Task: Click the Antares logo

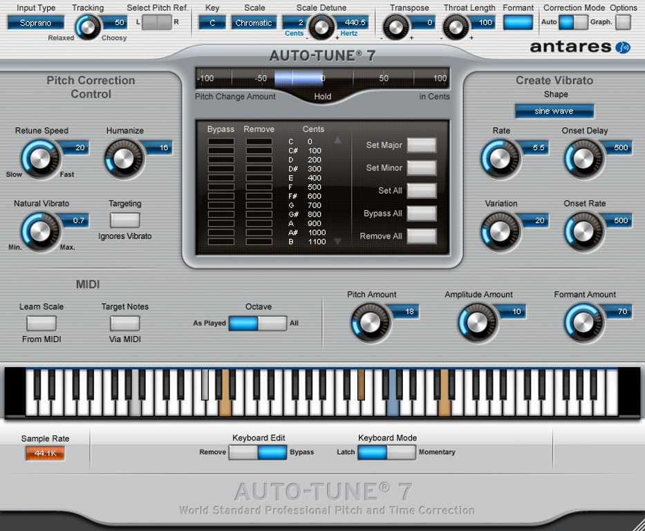Action: click(x=580, y=47)
